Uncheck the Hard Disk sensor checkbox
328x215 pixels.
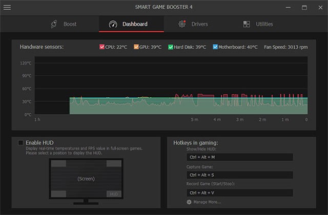click(x=171, y=47)
